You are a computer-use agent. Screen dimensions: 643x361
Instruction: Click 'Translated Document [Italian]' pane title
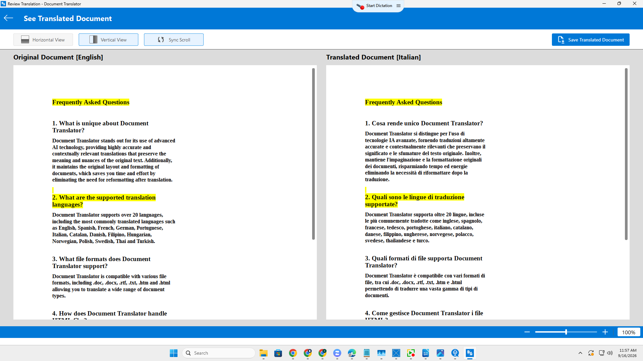coord(373,57)
